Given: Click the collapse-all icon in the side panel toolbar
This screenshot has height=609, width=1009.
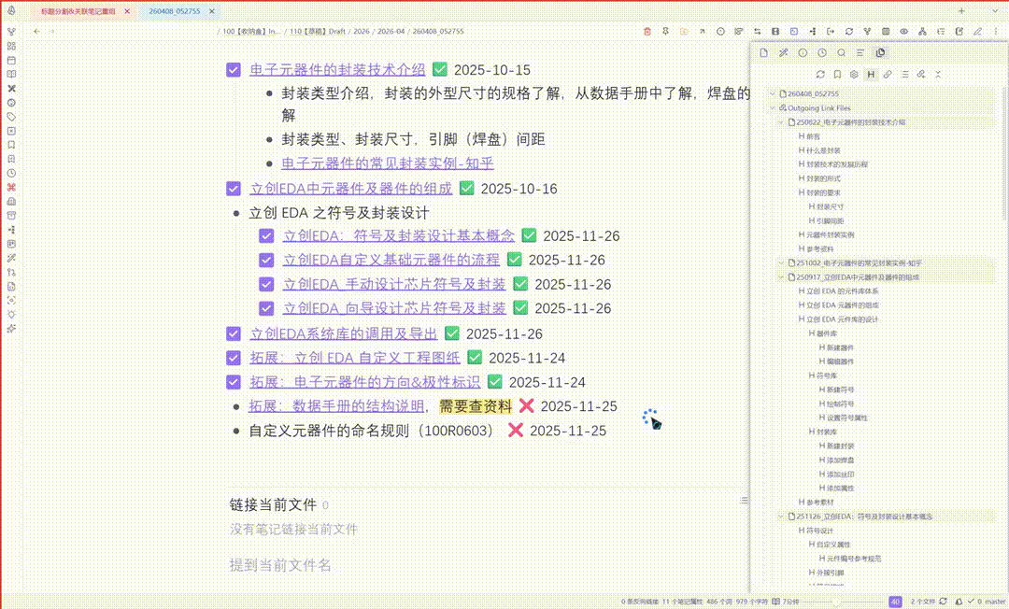Looking at the screenshot, I should (938, 74).
